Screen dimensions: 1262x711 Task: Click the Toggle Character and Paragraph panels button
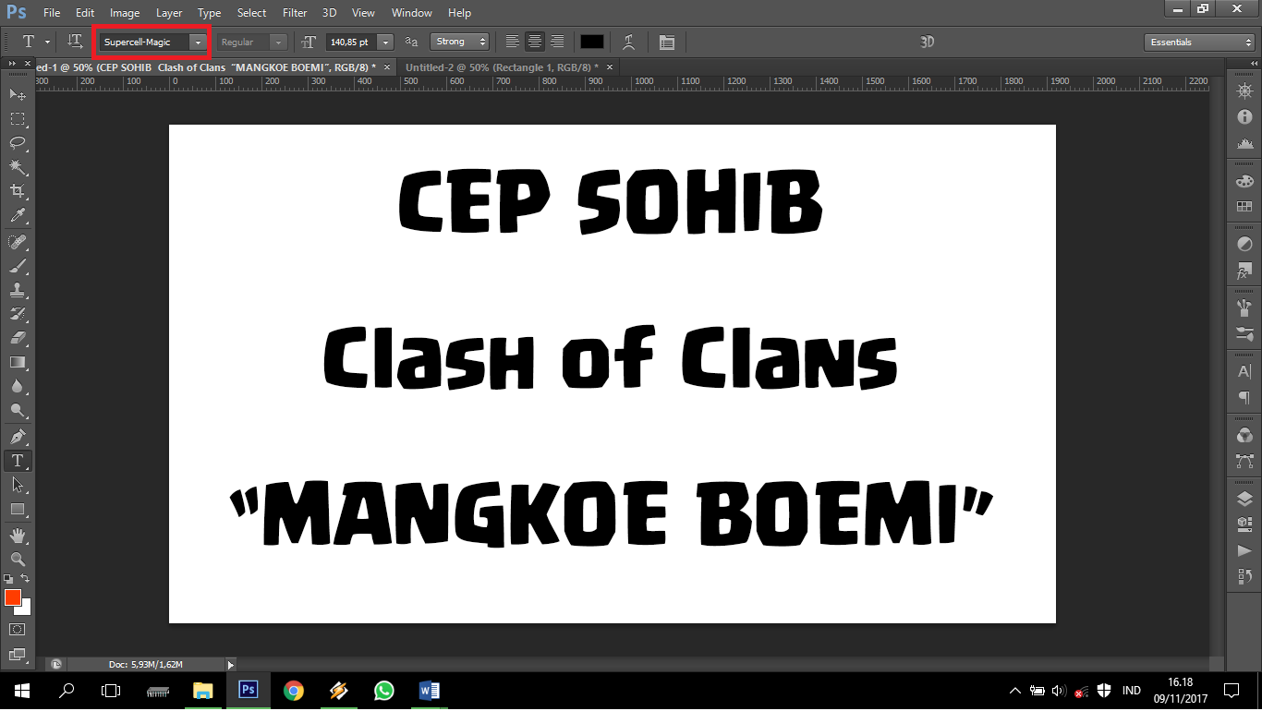click(x=667, y=41)
